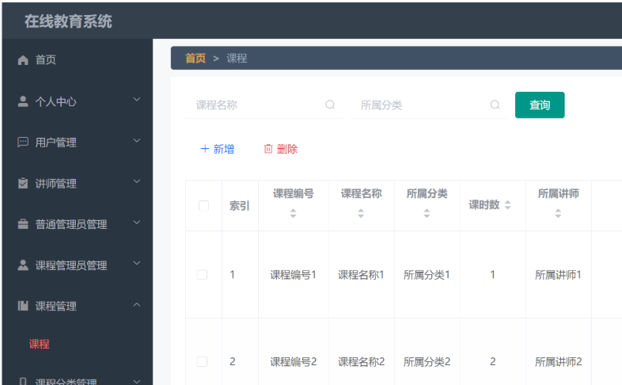Sort the table by 课程编号 column
The height and width of the screenshot is (385, 622).
pyautogui.click(x=293, y=213)
